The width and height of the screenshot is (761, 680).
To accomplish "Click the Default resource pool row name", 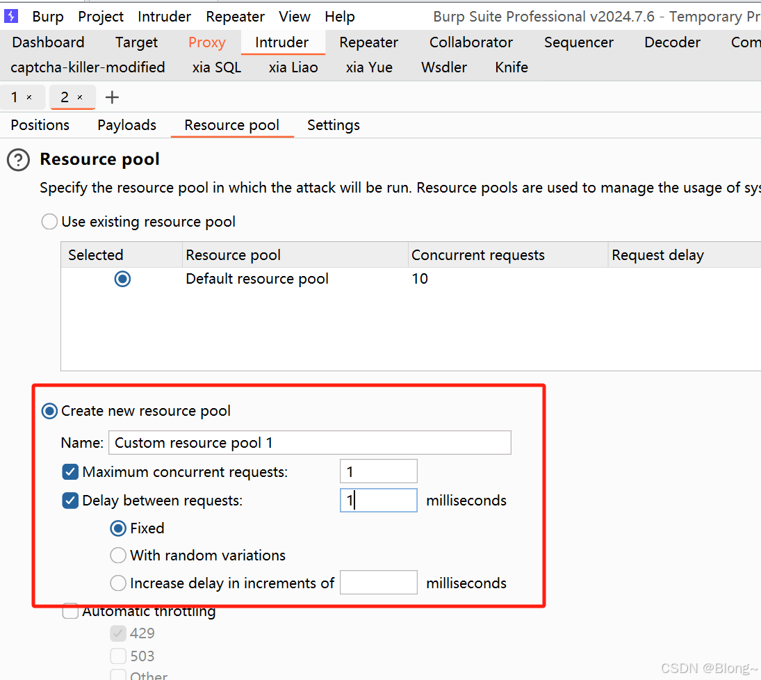I will (257, 279).
